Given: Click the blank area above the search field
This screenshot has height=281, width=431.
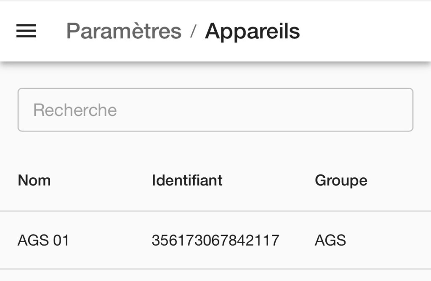Looking at the screenshot, I should [x=215, y=76].
